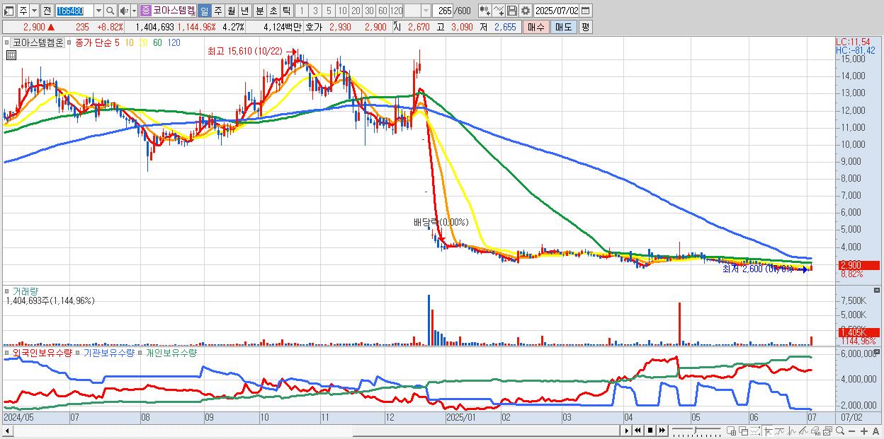Click the line chart add-comparison icon
Image resolution: width=884 pixels, height=439 pixels.
499,11
